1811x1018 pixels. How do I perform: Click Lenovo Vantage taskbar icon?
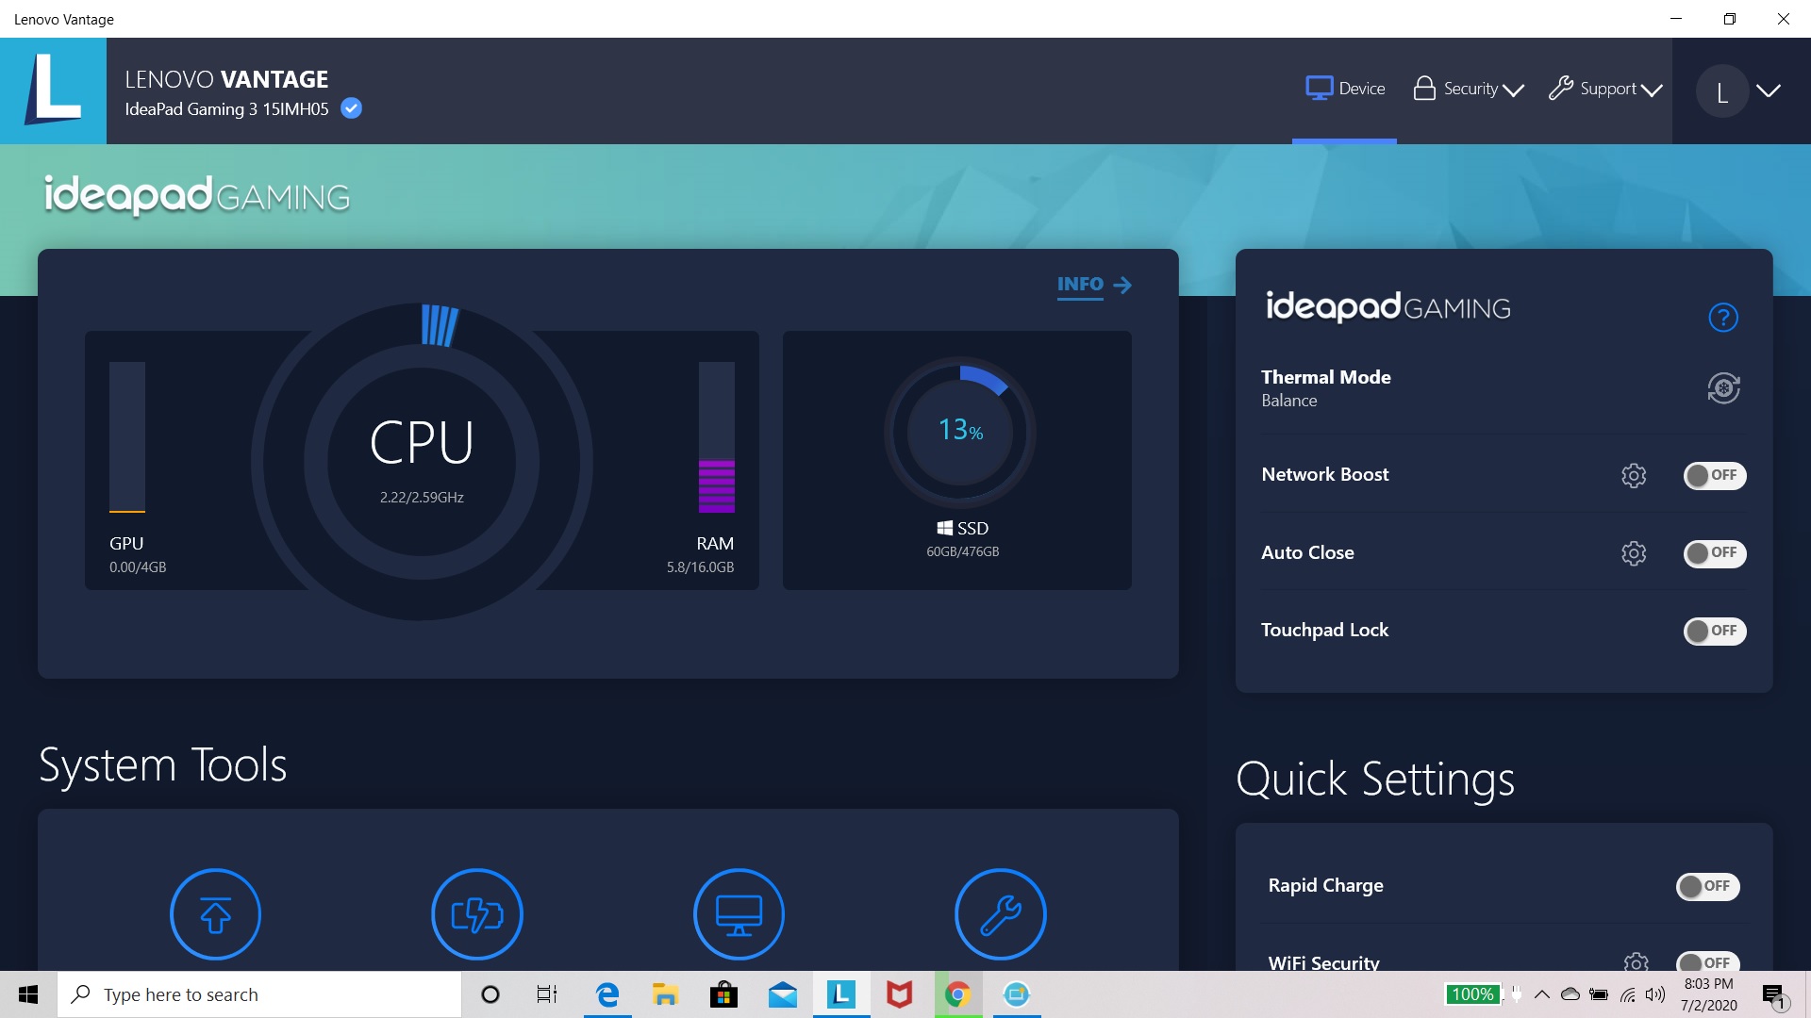tap(840, 994)
